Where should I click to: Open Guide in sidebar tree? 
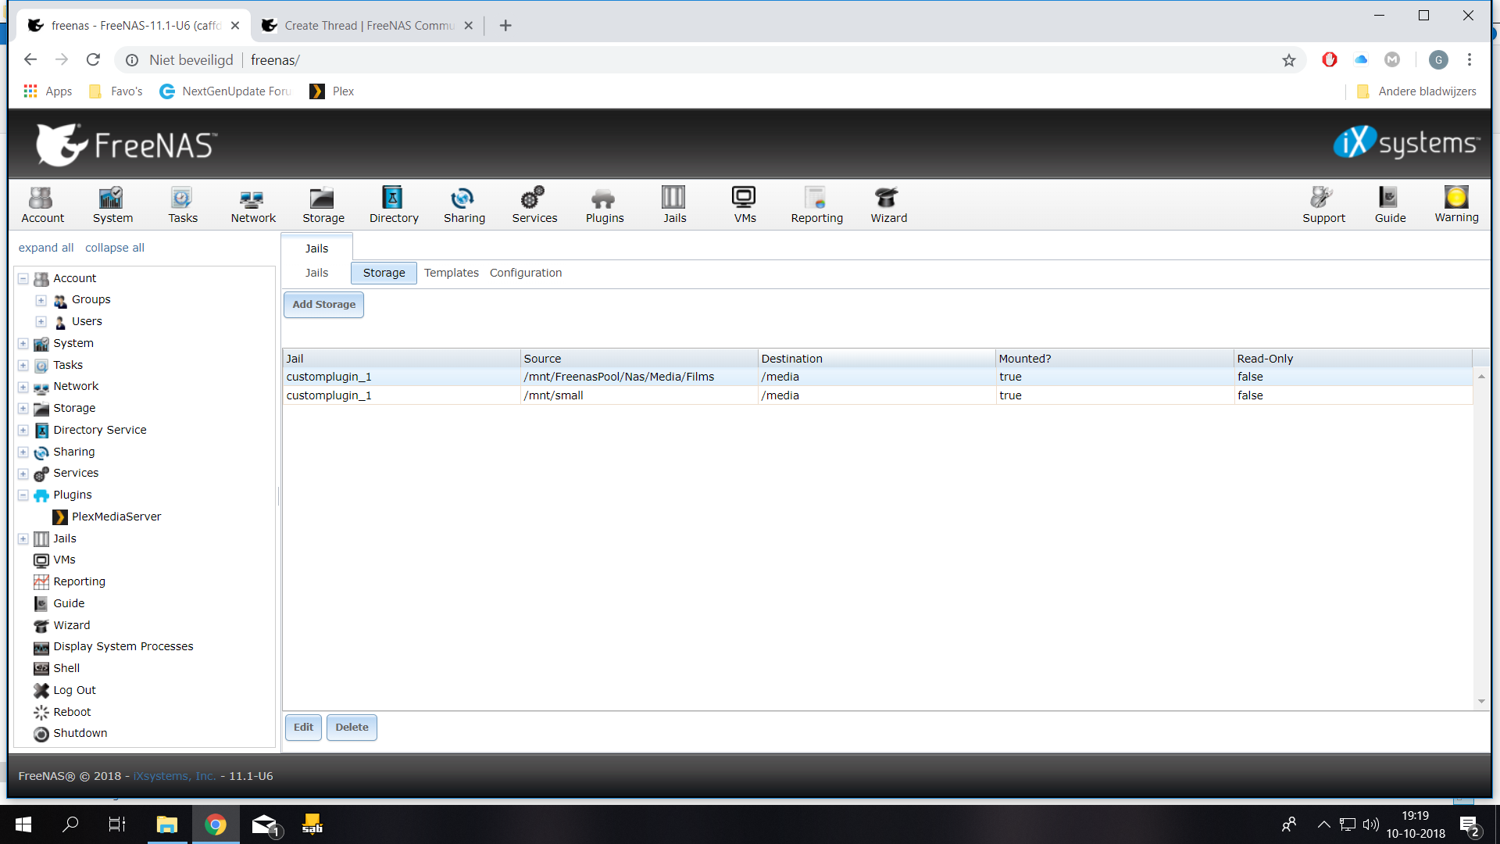pyautogui.click(x=59, y=603)
